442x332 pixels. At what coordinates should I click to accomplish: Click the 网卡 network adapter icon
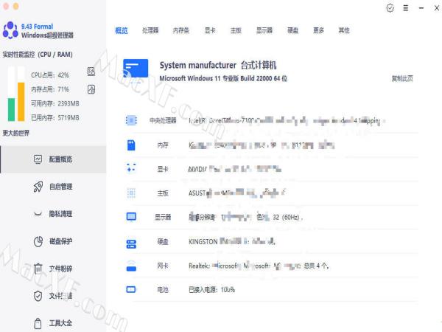(131, 266)
